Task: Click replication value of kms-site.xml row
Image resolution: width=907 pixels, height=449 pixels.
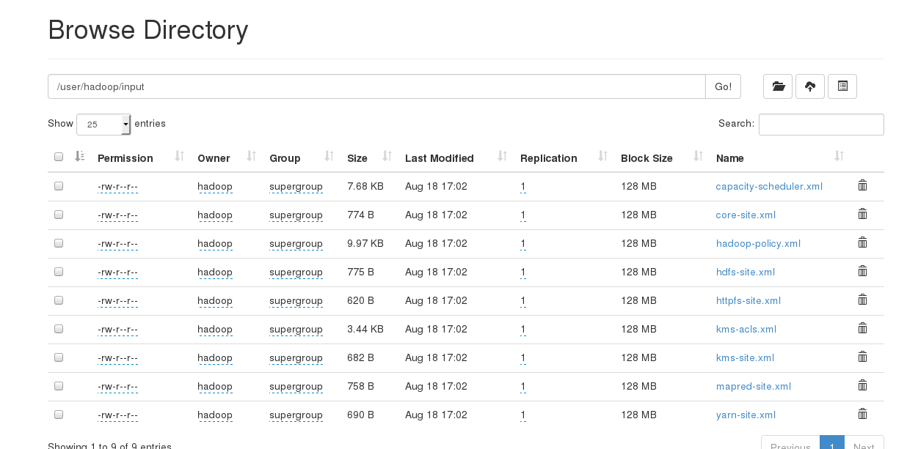Action: coord(523,357)
